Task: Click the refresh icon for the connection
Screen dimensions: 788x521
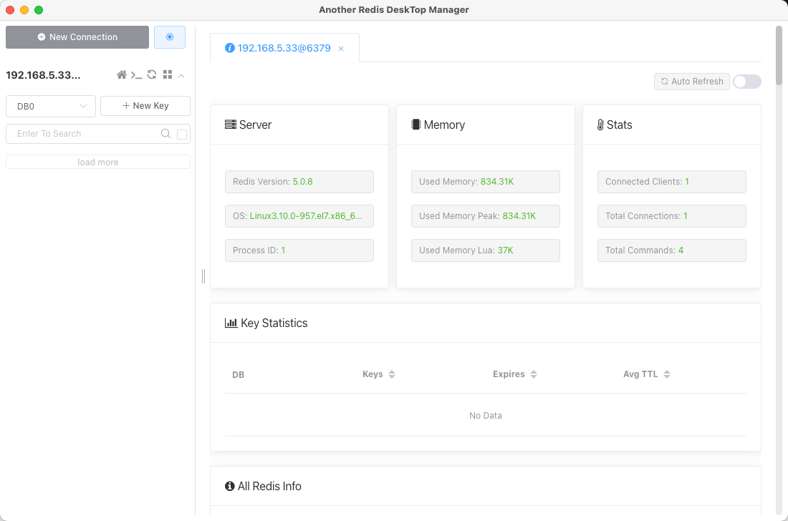Action: coord(152,75)
